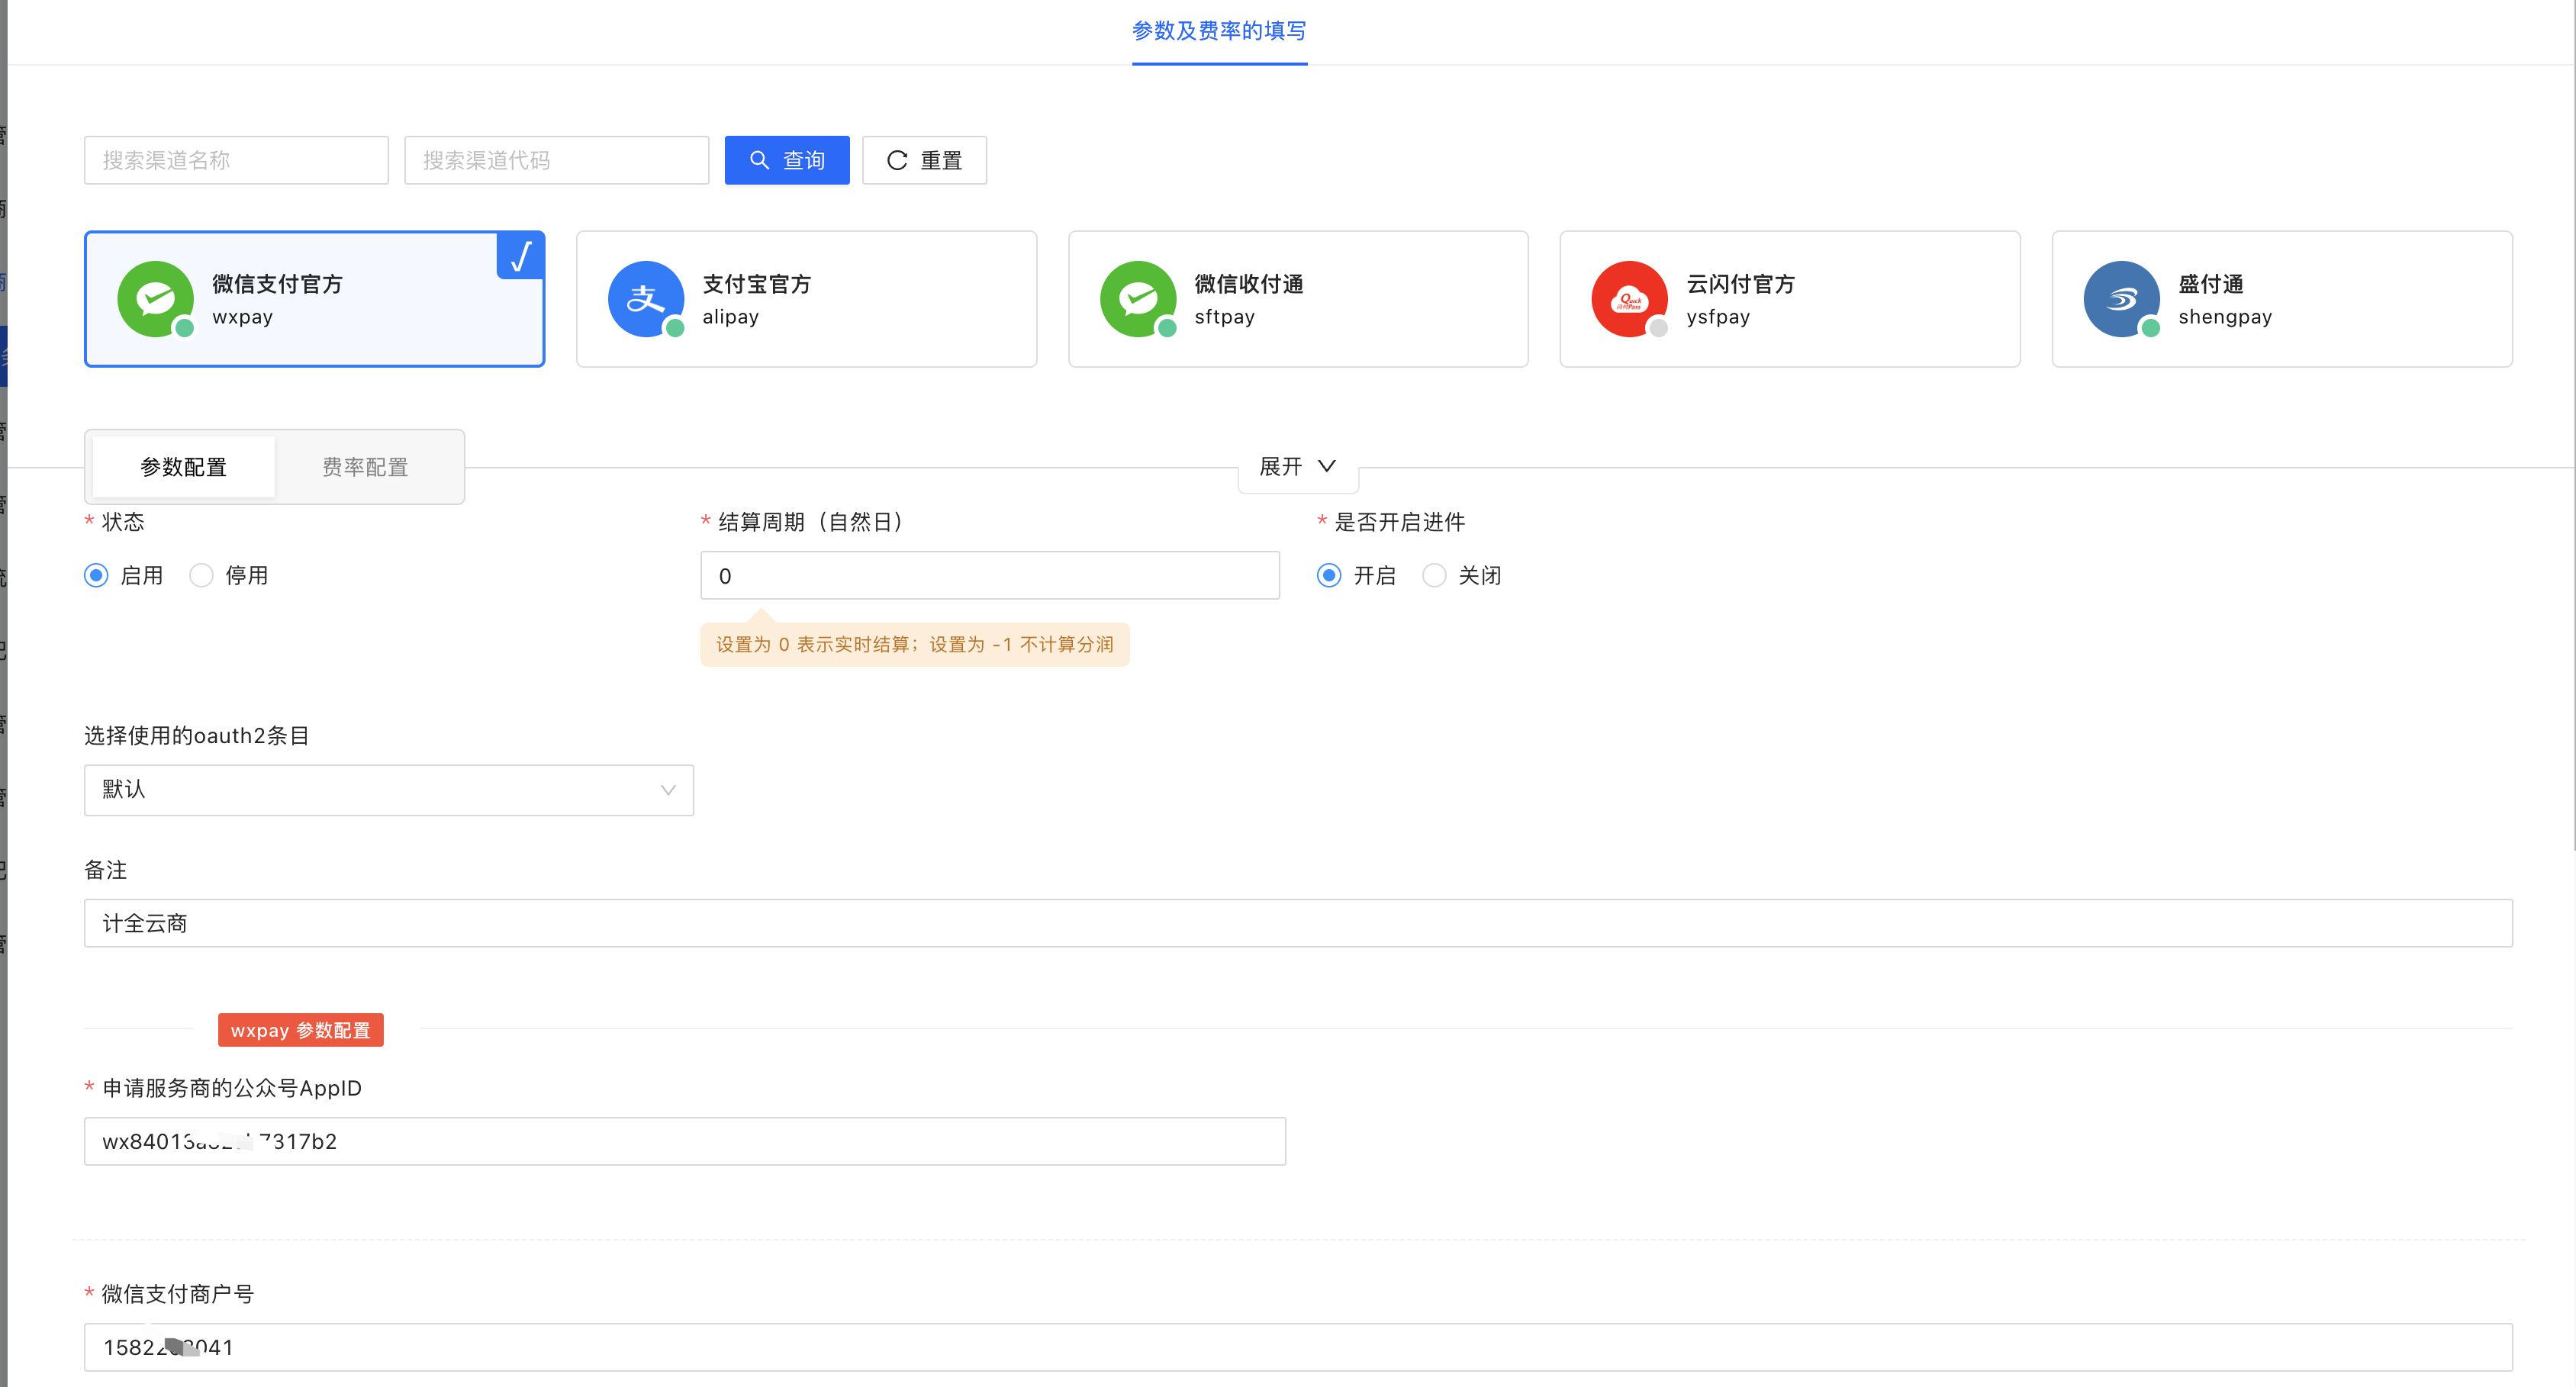This screenshot has width=2576, height=1387.
Task: Select the 停用 status radio button
Action: (x=201, y=575)
